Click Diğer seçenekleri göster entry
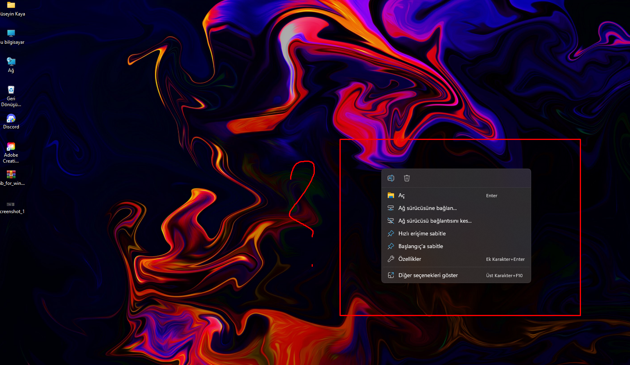This screenshot has width=630, height=365. click(456, 276)
